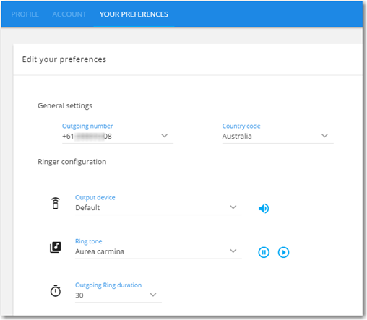Select the YOUR PREFERENCES tab
The height and width of the screenshot is (320, 367).
(134, 14)
